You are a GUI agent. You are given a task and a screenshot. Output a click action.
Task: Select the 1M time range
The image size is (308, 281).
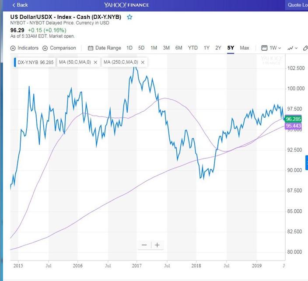154,48
